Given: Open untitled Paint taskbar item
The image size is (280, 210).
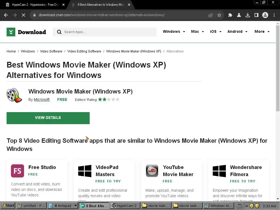Looking at the screenshot, I should 31,206.
